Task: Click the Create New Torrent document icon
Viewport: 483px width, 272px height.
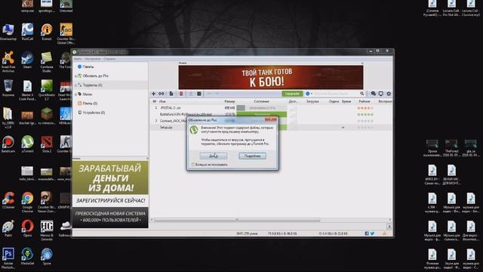Action: click(171, 94)
